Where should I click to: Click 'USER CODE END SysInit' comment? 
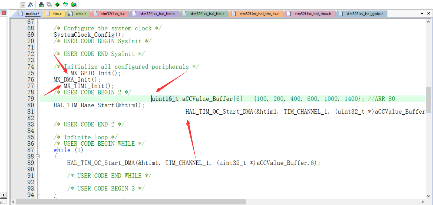pos(99,54)
